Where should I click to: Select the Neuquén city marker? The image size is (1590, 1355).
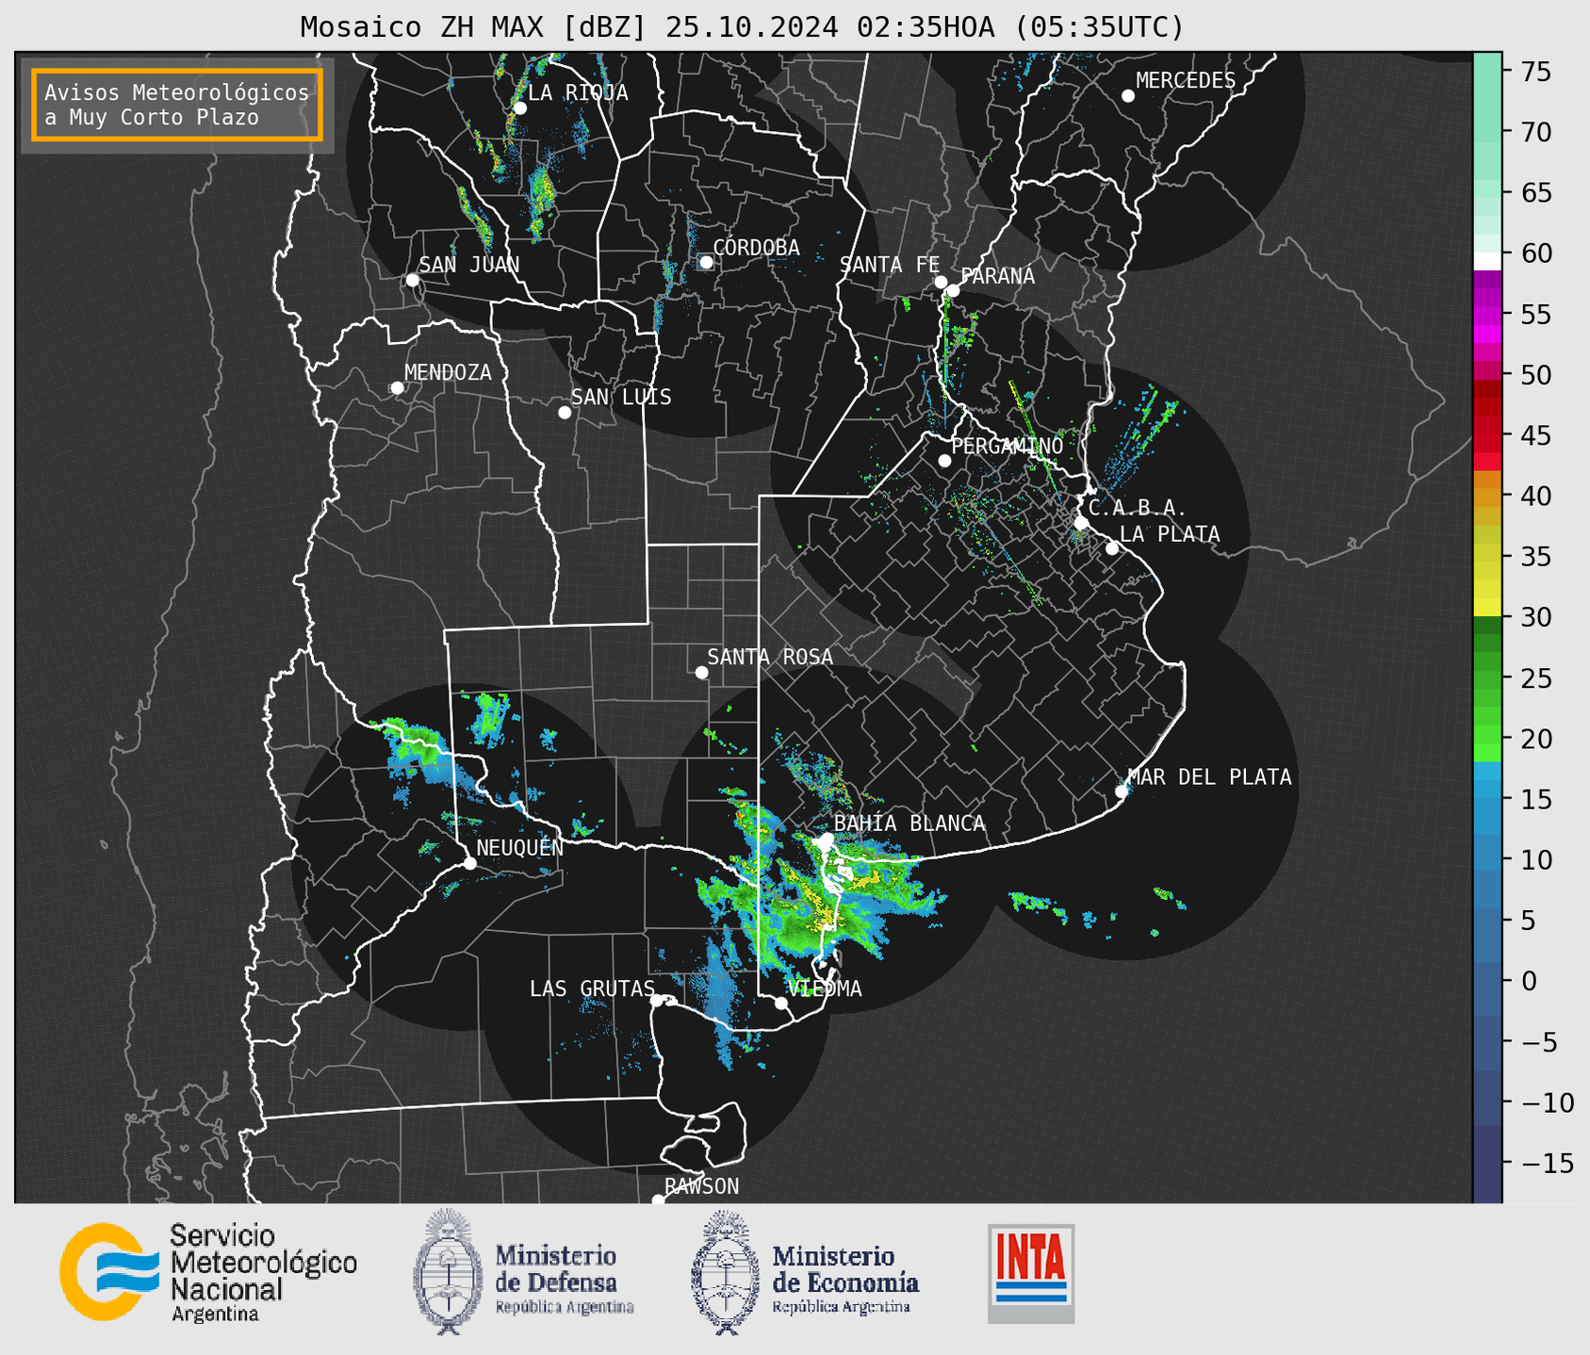click(469, 863)
